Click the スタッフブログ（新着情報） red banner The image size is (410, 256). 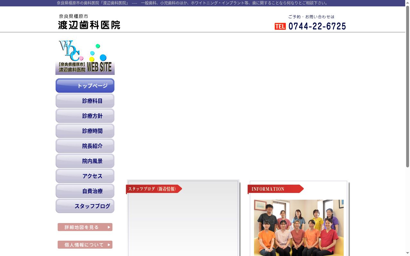(x=154, y=189)
